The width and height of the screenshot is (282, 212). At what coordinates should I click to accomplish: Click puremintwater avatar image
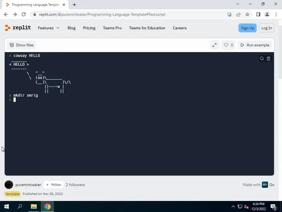tap(9, 185)
